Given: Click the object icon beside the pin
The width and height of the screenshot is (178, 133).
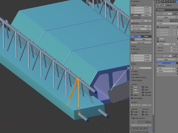Looking at the screenshot, I should pyautogui.click(x=159, y=5).
